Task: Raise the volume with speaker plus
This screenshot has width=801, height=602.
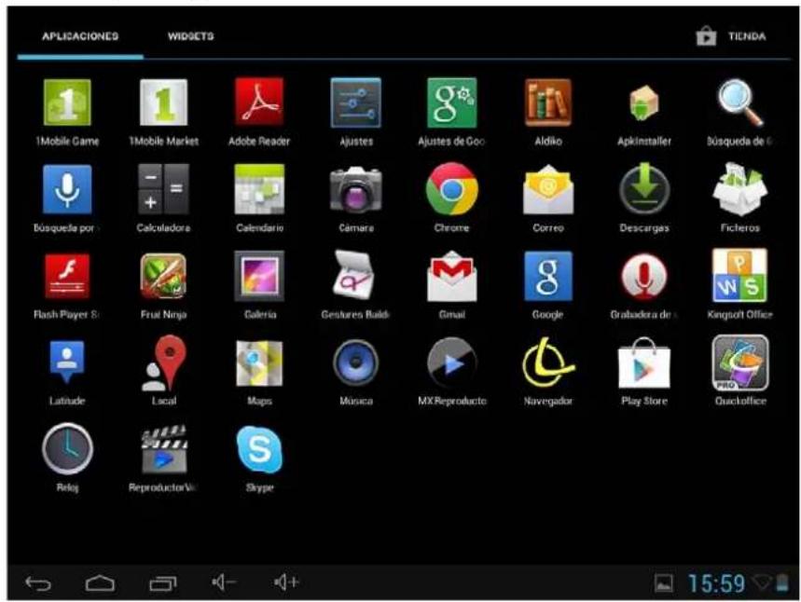Action: click(286, 582)
